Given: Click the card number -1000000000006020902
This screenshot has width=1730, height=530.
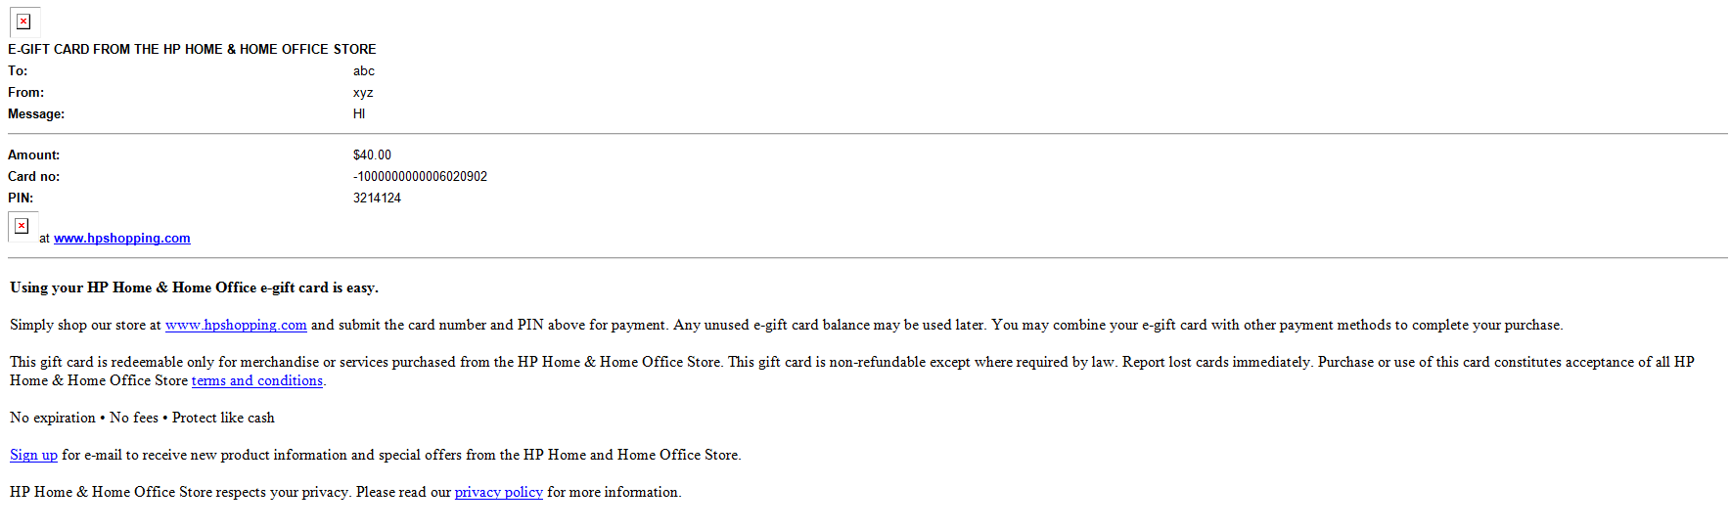Looking at the screenshot, I should (420, 177).
